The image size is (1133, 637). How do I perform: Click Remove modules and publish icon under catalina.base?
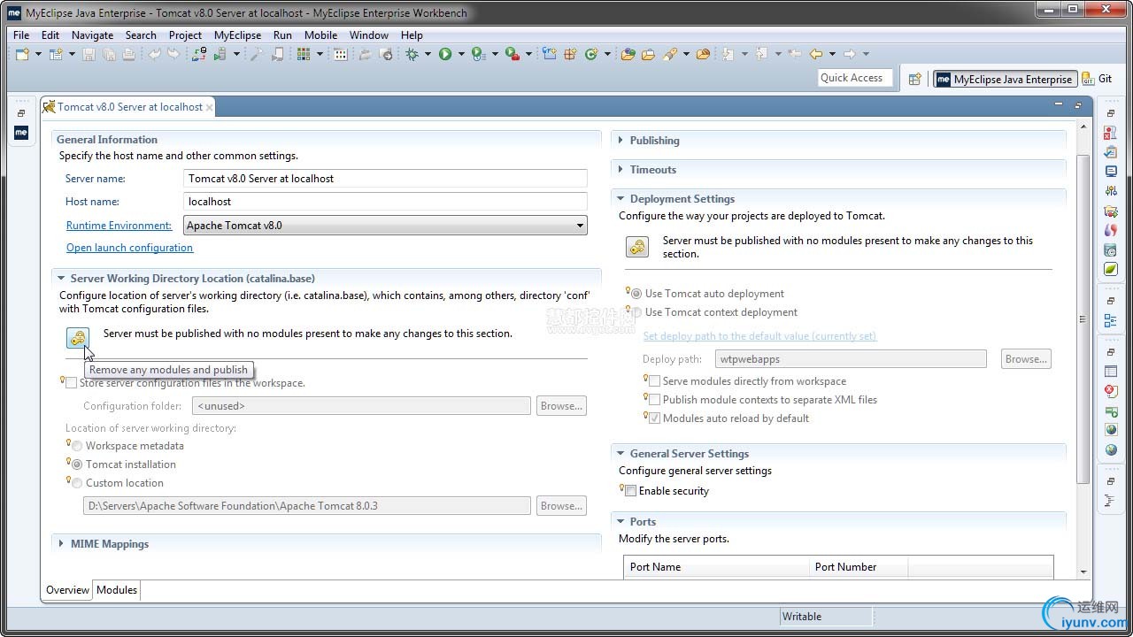(78, 338)
